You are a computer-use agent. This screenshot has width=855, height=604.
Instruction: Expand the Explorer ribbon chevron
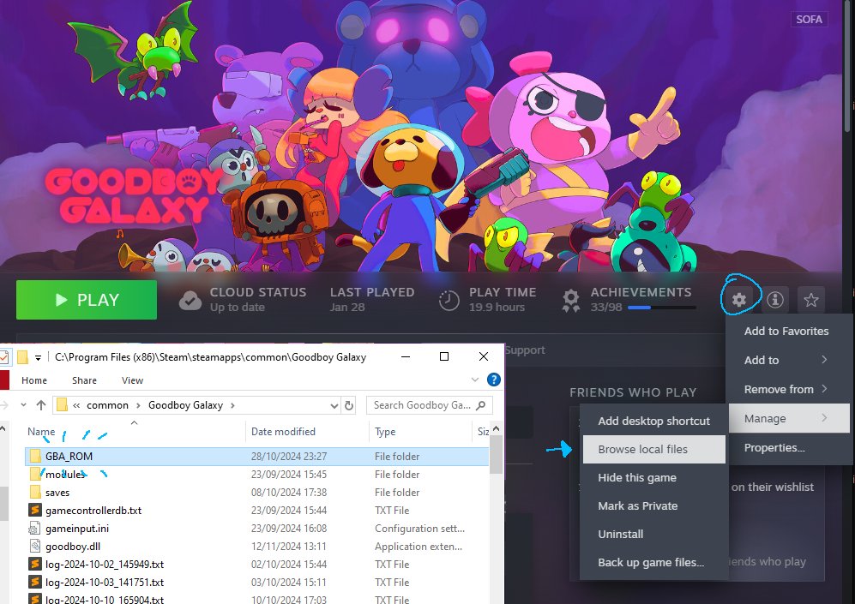coord(475,380)
